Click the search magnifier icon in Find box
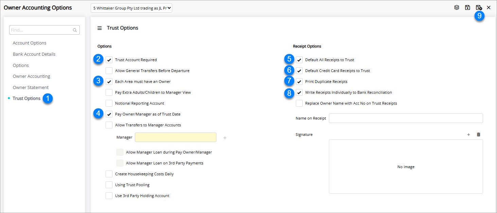497x213 pixels. click(75, 30)
